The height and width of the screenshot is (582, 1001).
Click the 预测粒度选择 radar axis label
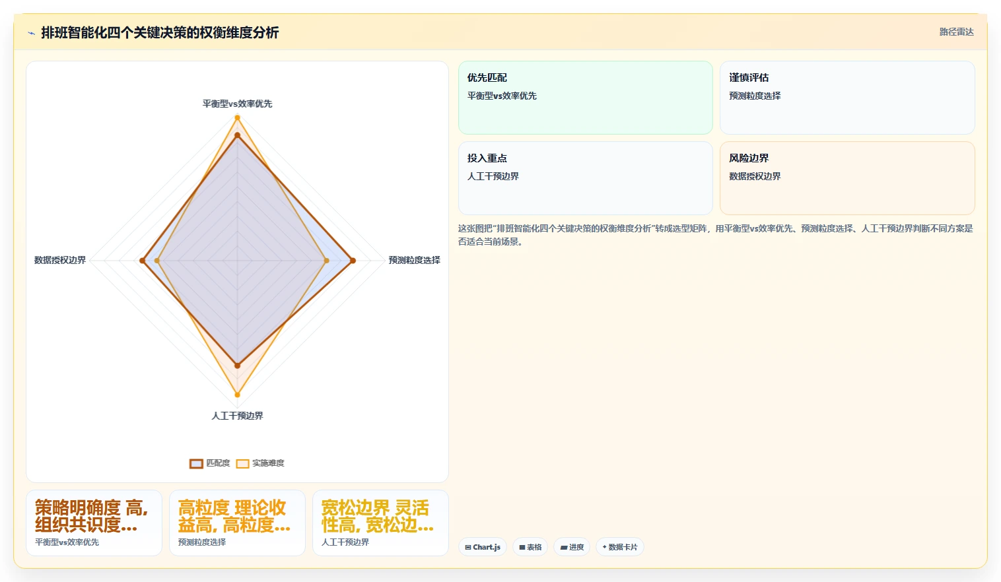click(x=414, y=260)
